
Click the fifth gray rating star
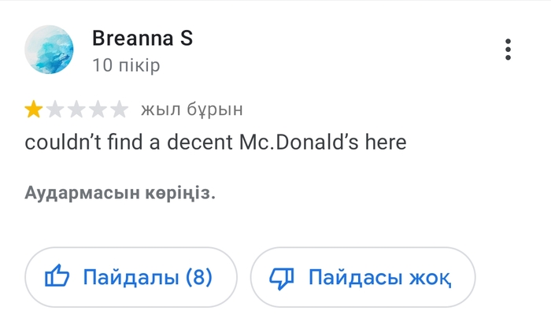pyautogui.click(x=117, y=109)
